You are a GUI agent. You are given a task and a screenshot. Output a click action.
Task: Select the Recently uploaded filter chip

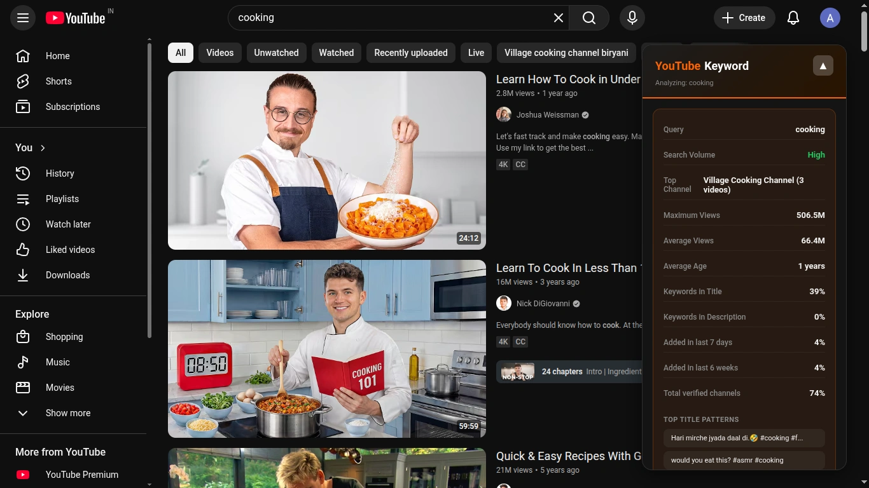410,53
